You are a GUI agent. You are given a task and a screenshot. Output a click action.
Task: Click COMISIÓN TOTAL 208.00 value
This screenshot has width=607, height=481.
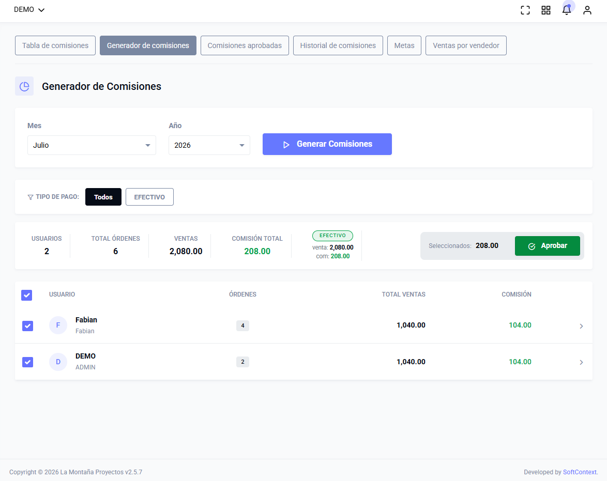pos(257,251)
